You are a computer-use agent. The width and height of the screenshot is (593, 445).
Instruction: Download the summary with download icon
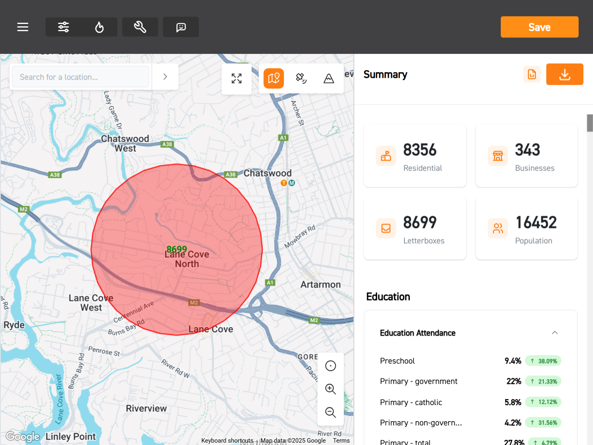click(x=564, y=75)
